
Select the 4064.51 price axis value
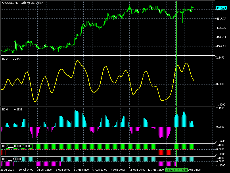[221, 46]
